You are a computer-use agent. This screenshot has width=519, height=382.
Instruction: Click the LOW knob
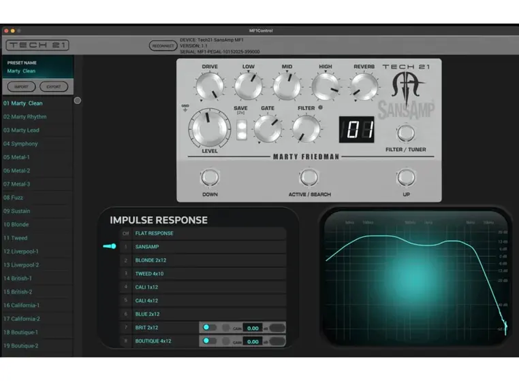coord(248,86)
